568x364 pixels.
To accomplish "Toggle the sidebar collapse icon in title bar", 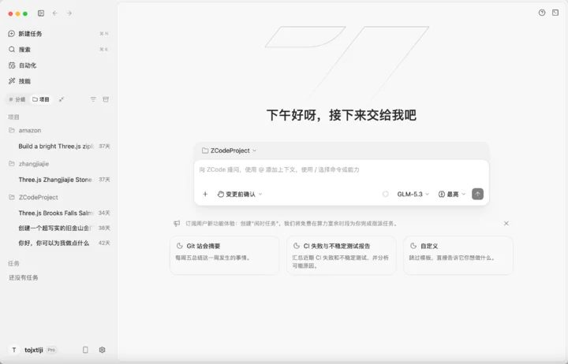I will [41, 13].
